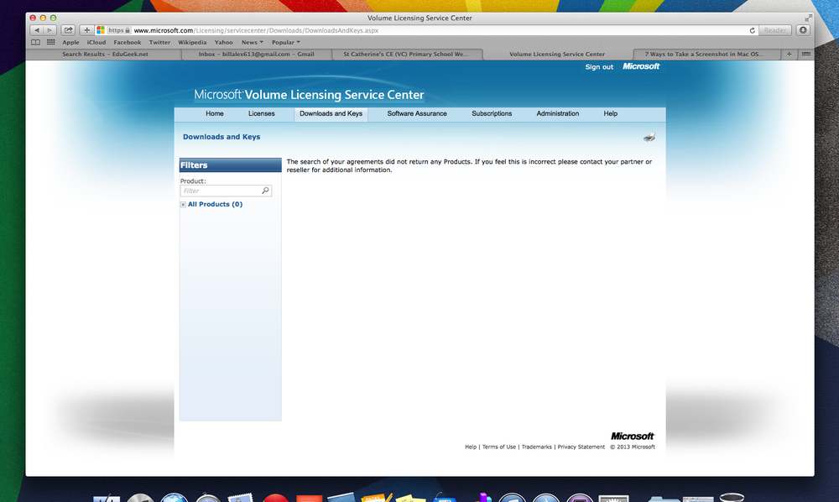Open the Yahoo bookmark
Viewport: 839px width, 502px height.
tap(224, 42)
